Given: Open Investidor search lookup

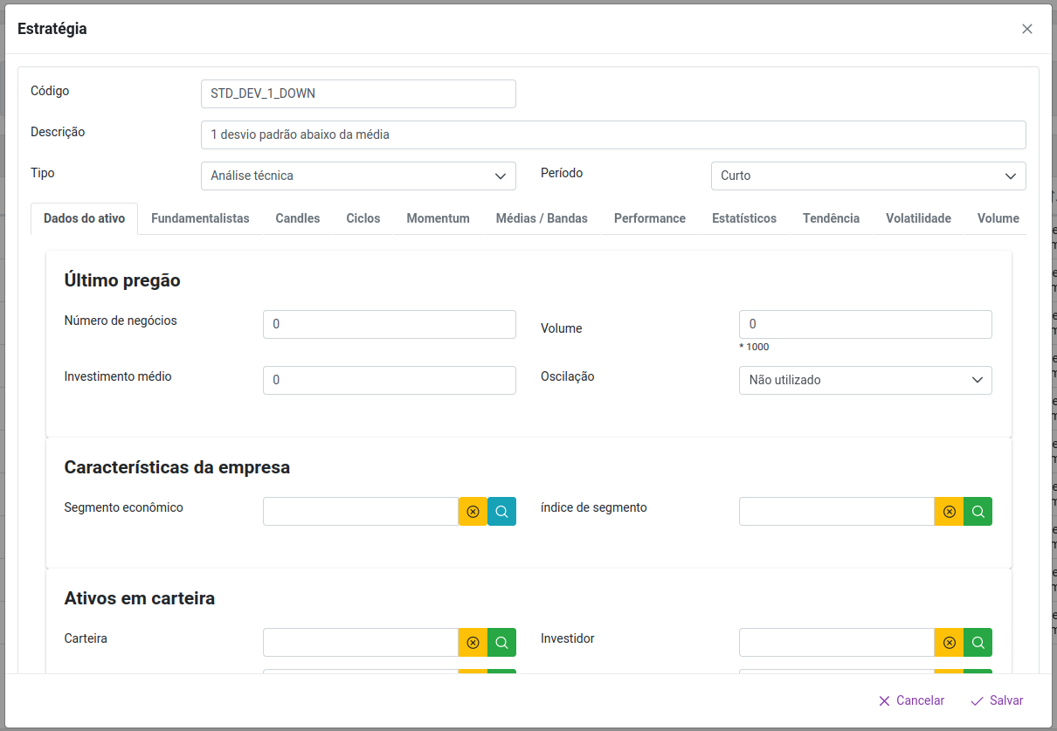Looking at the screenshot, I should (978, 643).
